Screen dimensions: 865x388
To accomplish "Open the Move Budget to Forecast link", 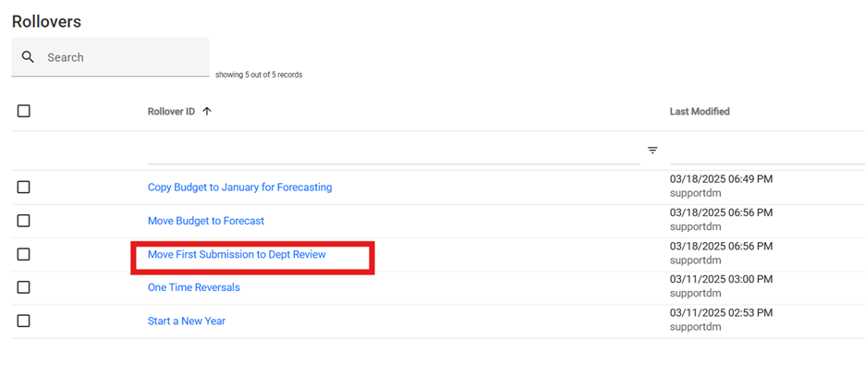I will click(x=206, y=221).
